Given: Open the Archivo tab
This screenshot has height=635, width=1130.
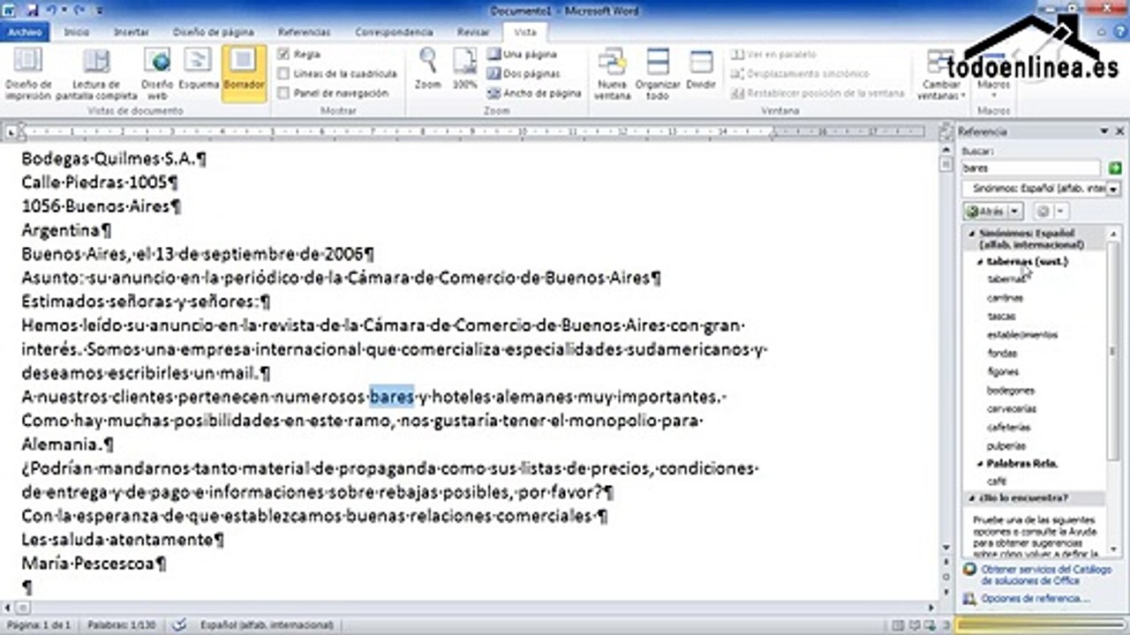Looking at the screenshot, I should 26,32.
